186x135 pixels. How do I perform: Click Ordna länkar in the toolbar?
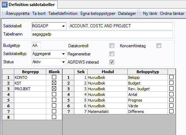(172, 13)
